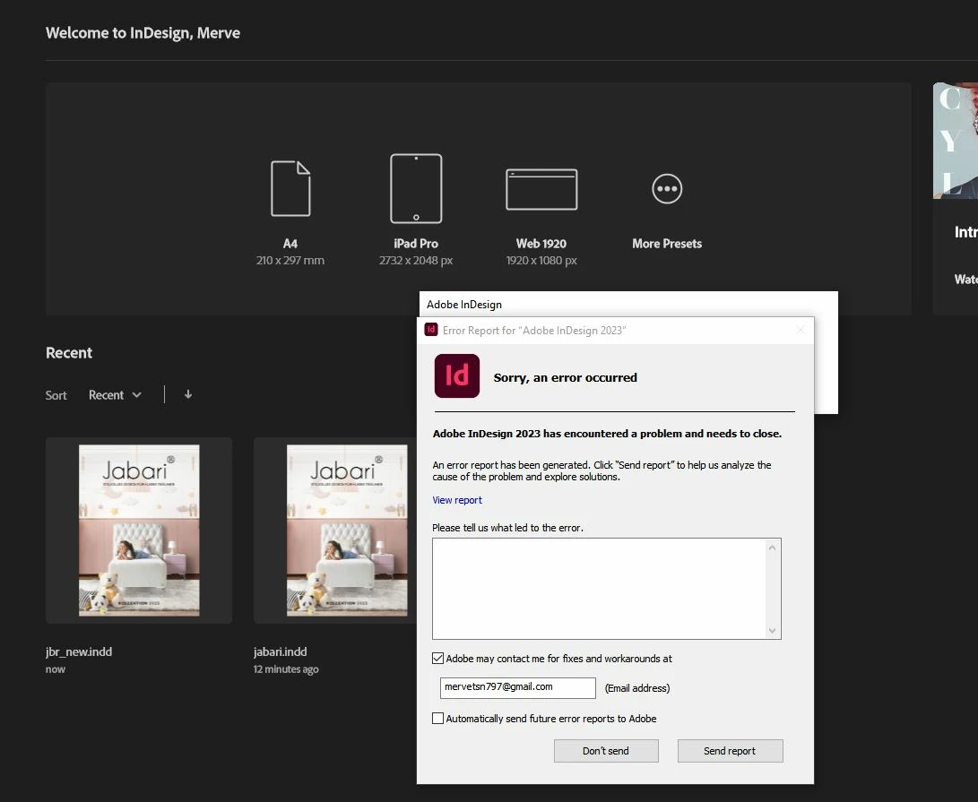The height and width of the screenshot is (802, 978).
Task: Pick the Web 1920 preset icon
Action: pyautogui.click(x=541, y=189)
